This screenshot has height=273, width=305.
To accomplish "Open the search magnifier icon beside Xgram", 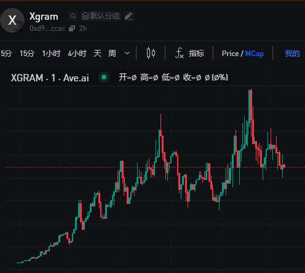I will [73, 16].
